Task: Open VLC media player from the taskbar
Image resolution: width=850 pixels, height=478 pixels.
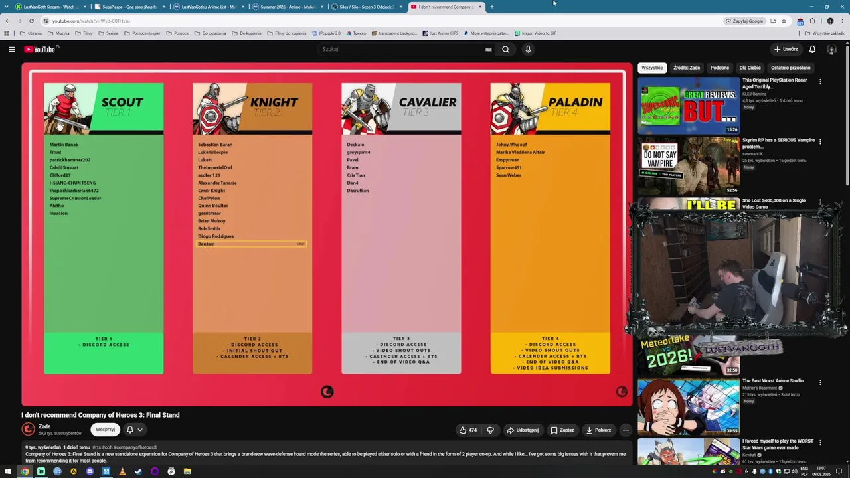Action: pos(122,471)
